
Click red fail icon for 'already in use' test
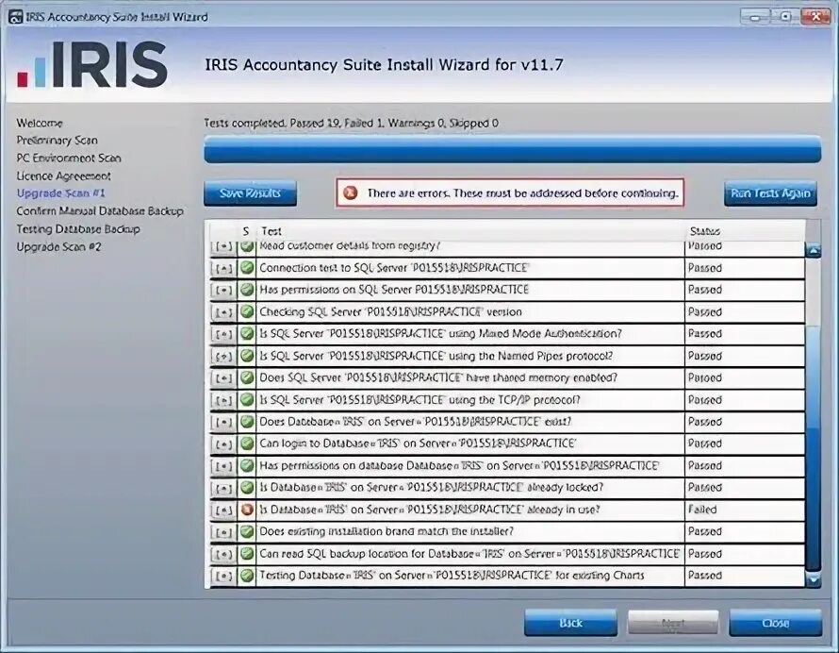point(247,509)
